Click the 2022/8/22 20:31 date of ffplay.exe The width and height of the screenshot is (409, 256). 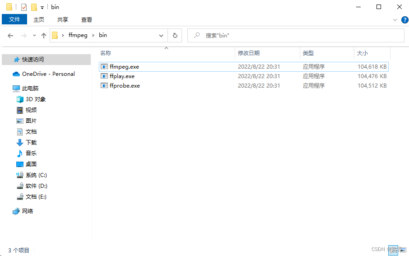click(x=259, y=76)
